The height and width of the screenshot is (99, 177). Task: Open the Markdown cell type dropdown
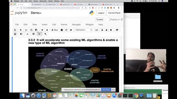coord(84,30)
